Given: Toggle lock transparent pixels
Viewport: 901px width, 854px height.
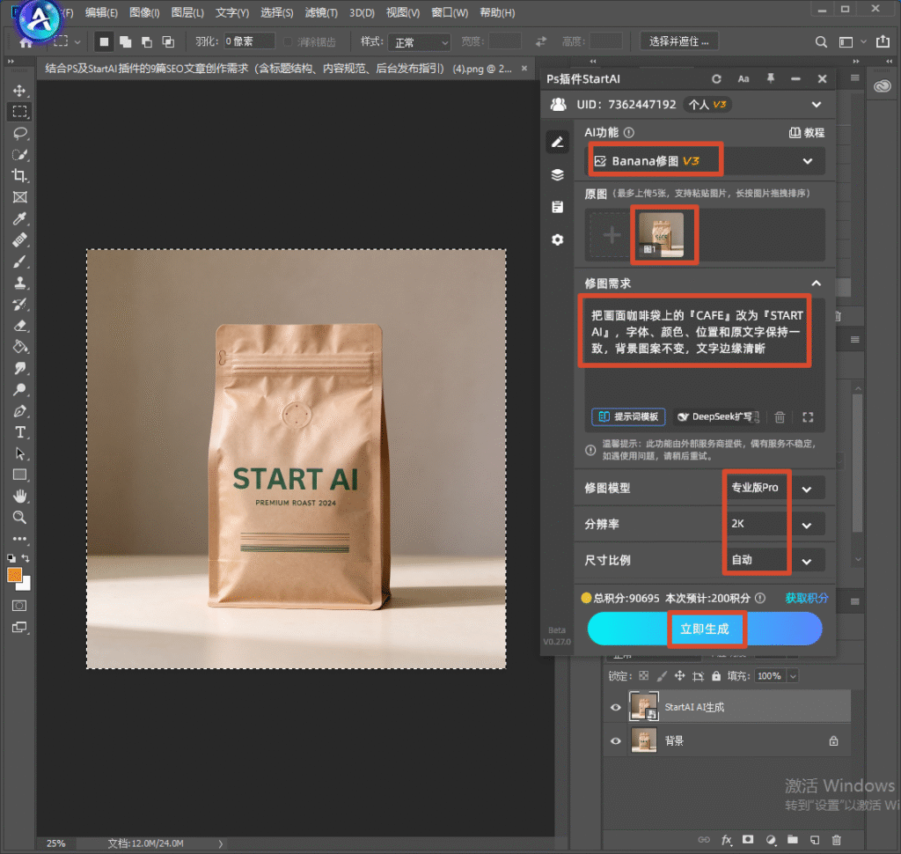Looking at the screenshot, I should point(643,676).
